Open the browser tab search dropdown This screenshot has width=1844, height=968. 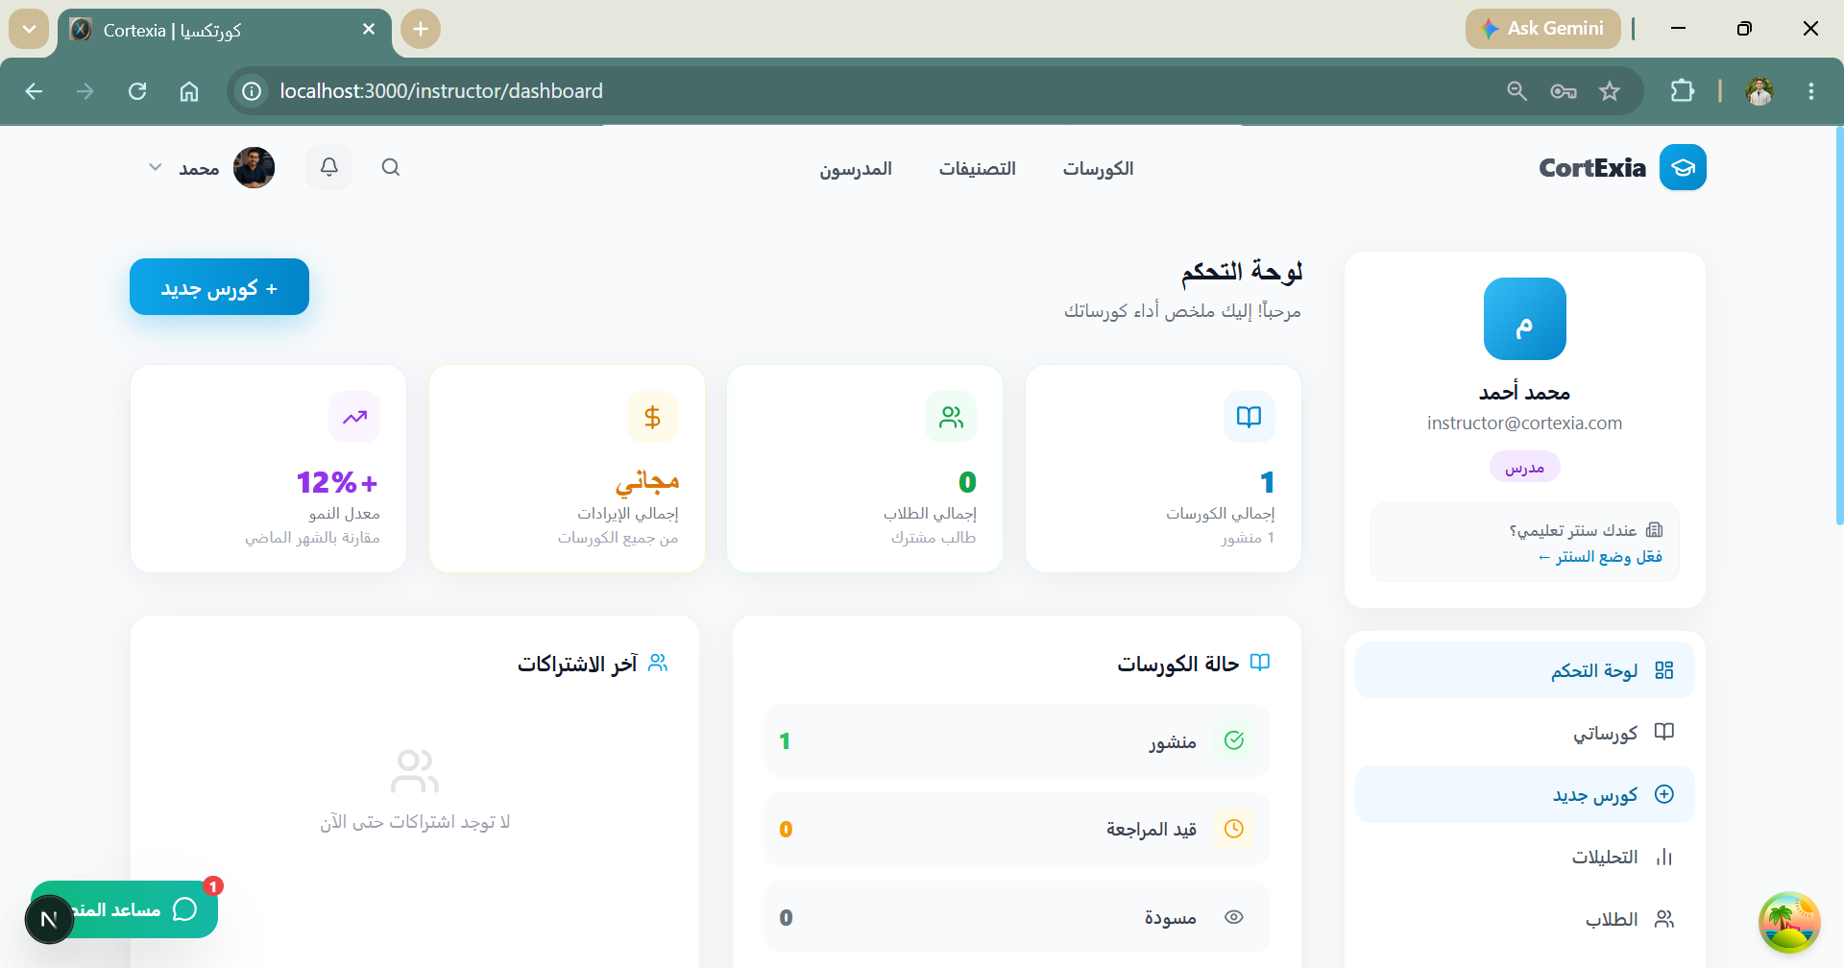29,29
